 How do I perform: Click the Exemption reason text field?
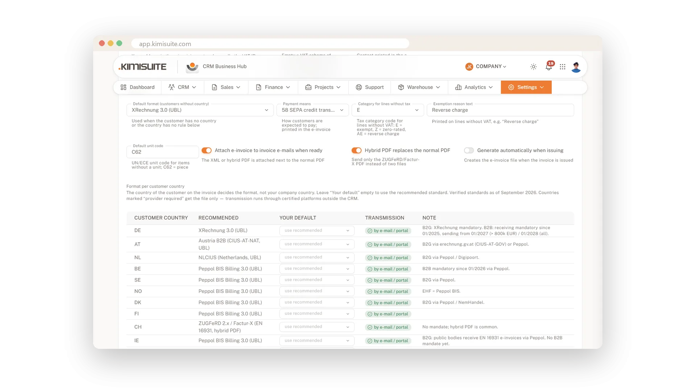click(500, 110)
